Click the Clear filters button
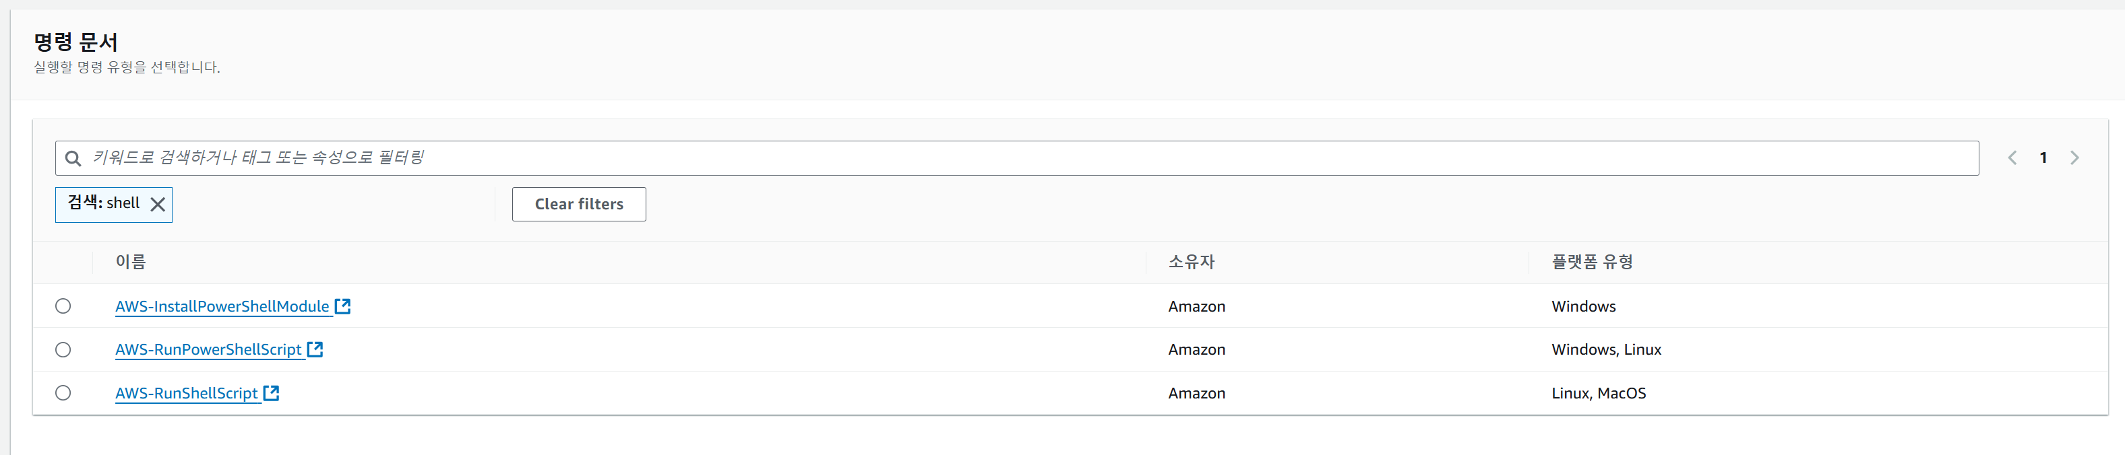Screen dimensions: 2125x455 (x=578, y=205)
